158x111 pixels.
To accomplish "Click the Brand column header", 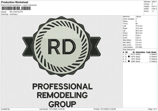I will pyautogui.click(x=154, y=52).
